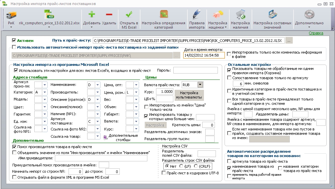Image resolution: width=335 pixels, height=189 pixels.
Task: Enable Сопоставление товаров только по артикулу
Action: click(229, 78)
